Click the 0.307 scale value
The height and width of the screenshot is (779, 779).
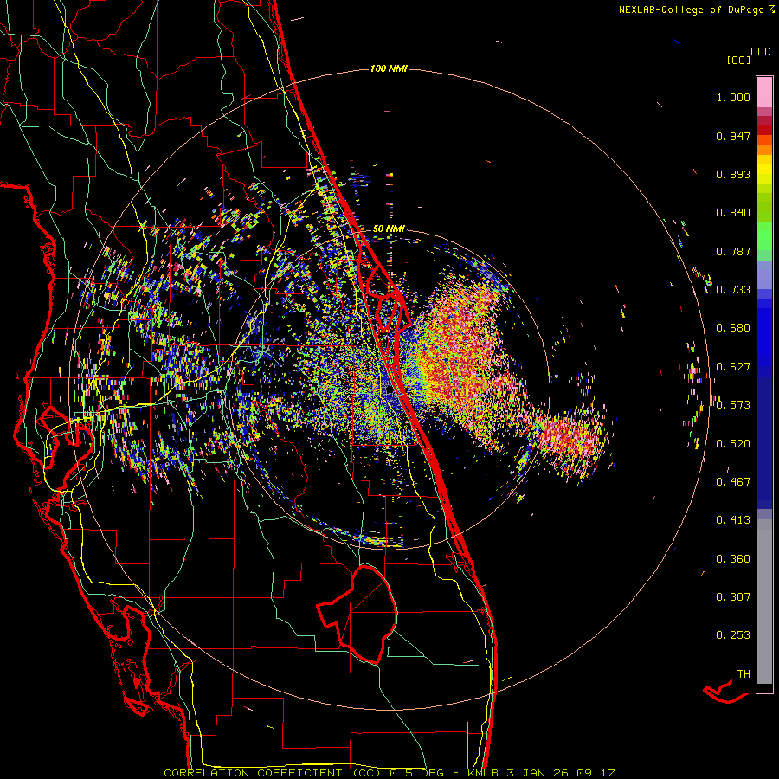(733, 597)
